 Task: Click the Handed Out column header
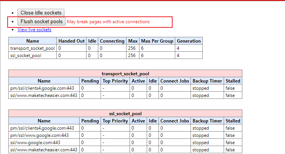tap(71, 41)
